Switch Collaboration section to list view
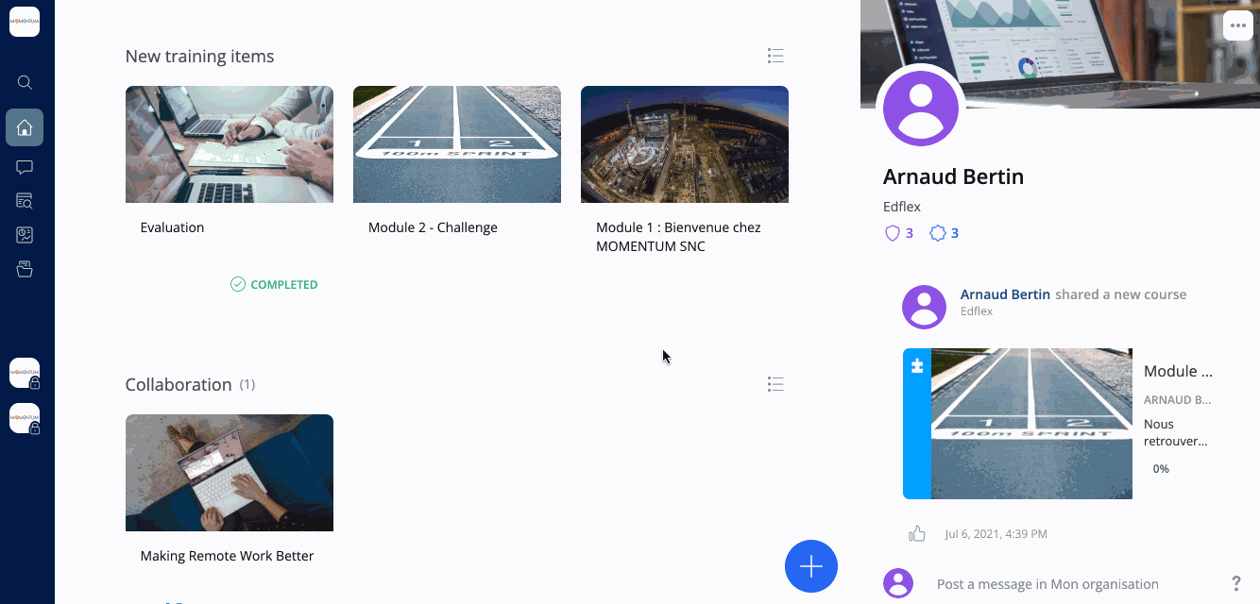1260x604 pixels. point(775,384)
